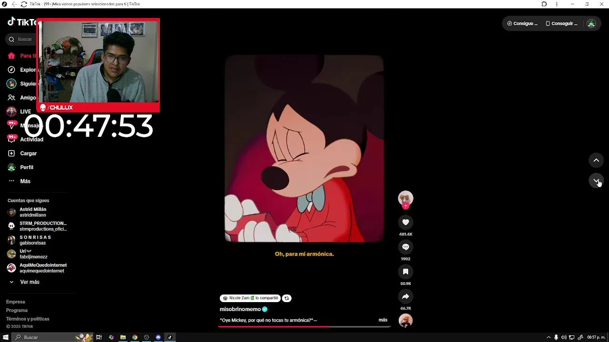Click the volume icon in system tray
The height and width of the screenshot is (342, 609).
tap(564, 337)
